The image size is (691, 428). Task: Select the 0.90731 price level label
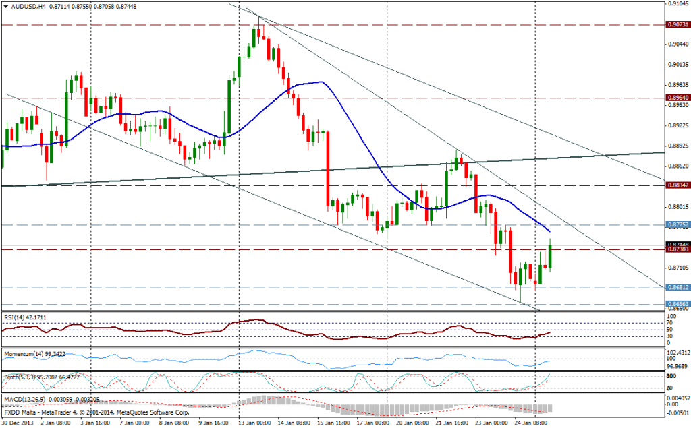coord(677,24)
